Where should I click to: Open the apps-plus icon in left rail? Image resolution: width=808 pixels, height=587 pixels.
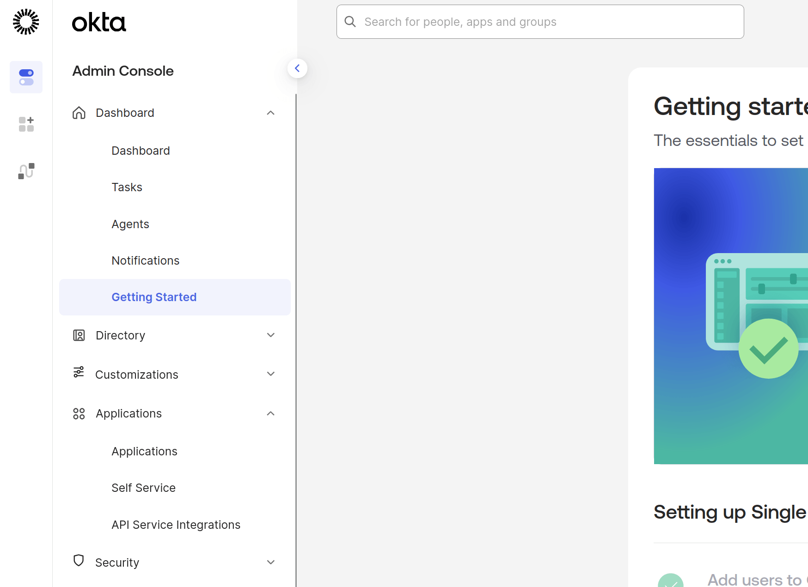26,124
